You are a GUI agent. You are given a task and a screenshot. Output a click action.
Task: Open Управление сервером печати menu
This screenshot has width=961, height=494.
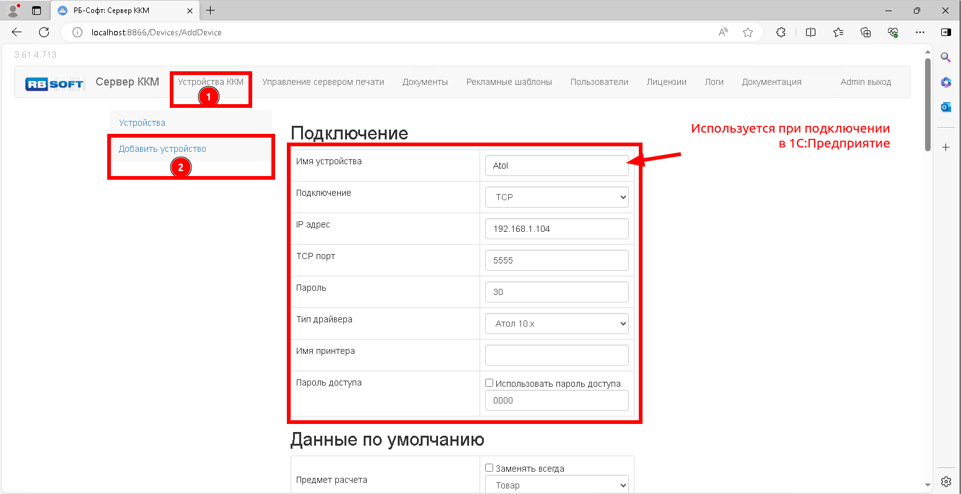[x=323, y=82]
